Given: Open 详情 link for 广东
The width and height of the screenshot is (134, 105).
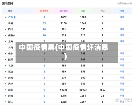Looking at the screenshot, I should click(122, 17).
